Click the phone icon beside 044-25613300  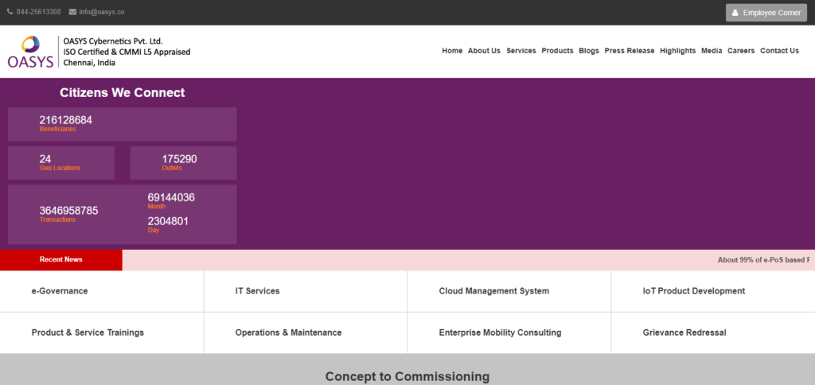point(10,12)
